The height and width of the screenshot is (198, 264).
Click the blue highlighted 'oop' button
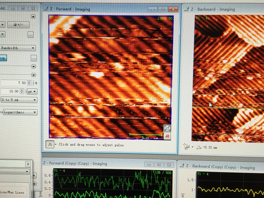pyautogui.click(x=3, y=58)
